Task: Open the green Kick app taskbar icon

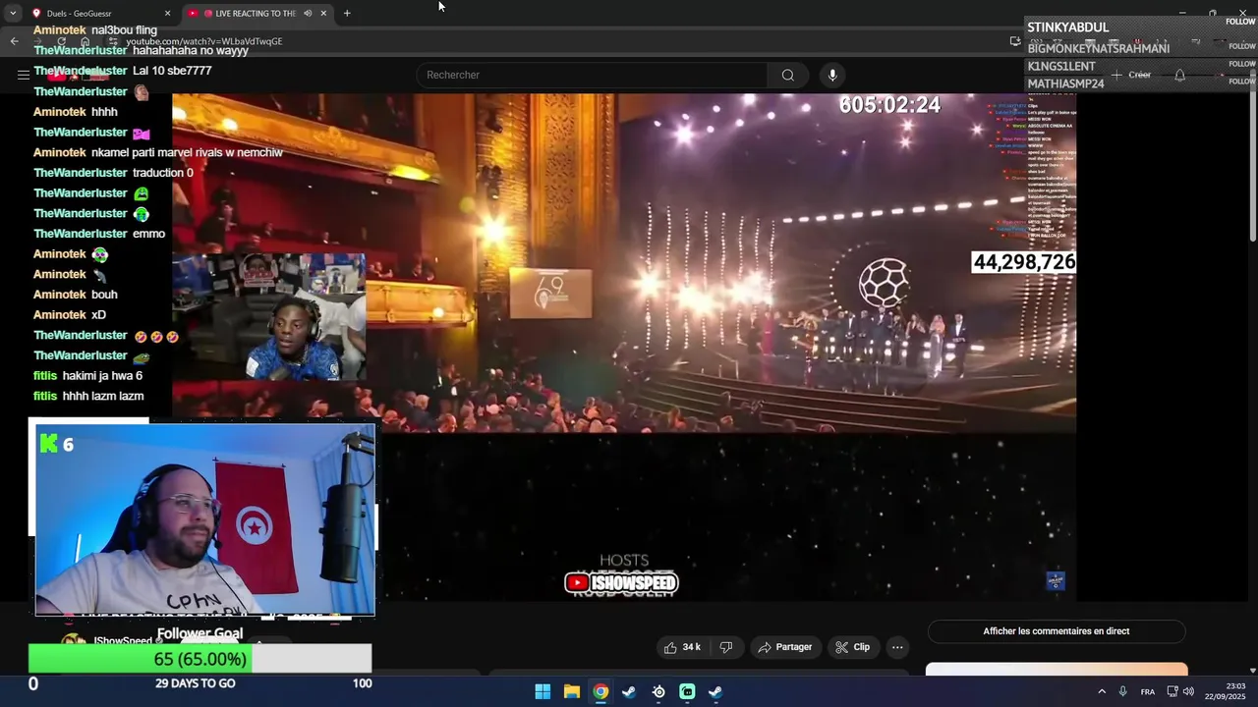Action: pyautogui.click(x=687, y=691)
